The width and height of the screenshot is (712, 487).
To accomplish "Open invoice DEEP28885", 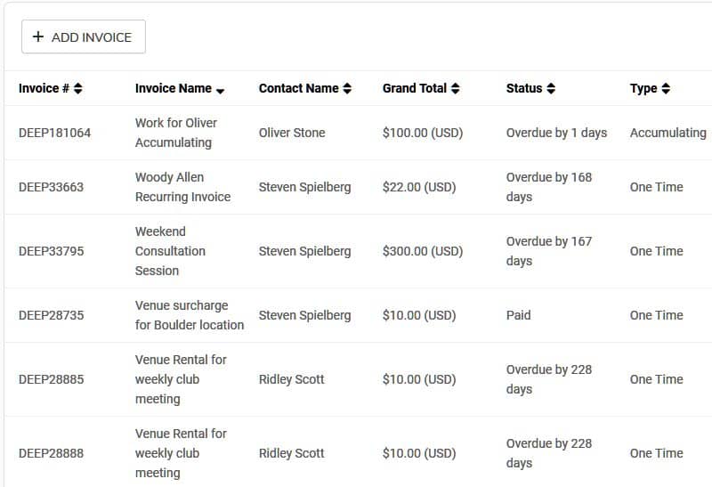I will tap(52, 379).
